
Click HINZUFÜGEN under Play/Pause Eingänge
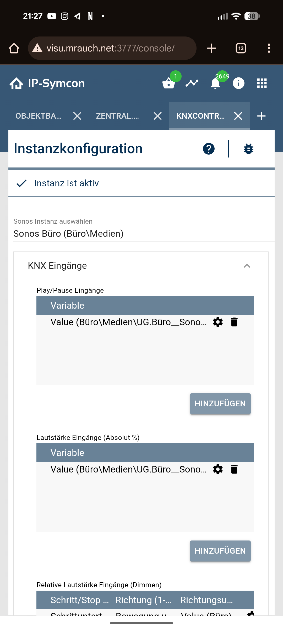pos(220,404)
